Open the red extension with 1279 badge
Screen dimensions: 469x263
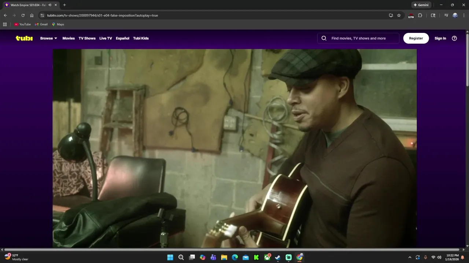point(411,16)
